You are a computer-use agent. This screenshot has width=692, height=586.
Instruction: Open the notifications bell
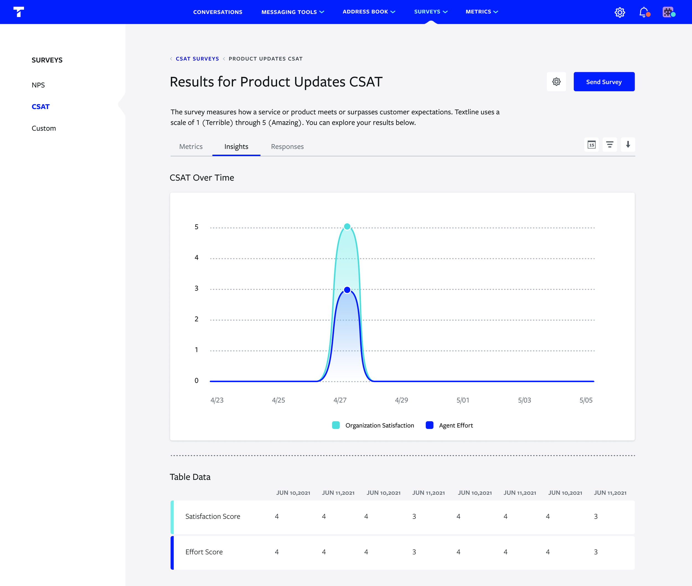[644, 12]
